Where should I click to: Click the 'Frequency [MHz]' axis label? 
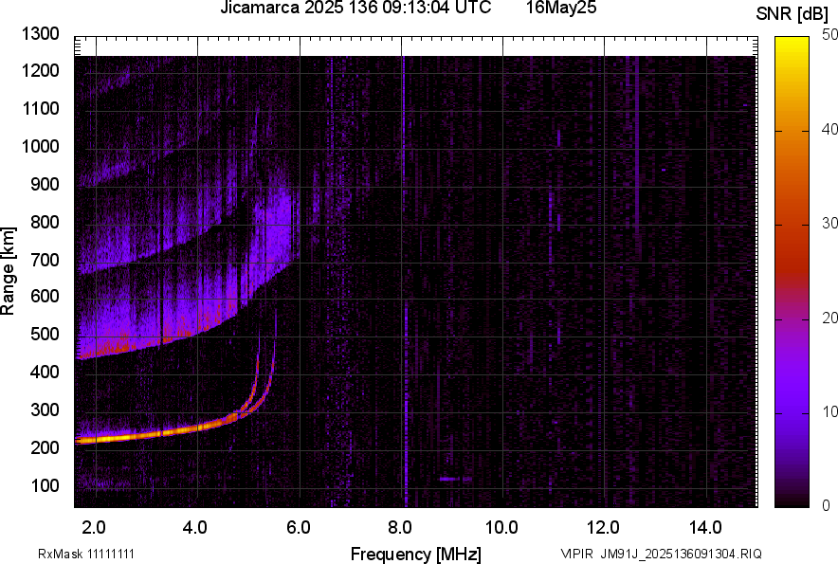(x=415, y=554)
